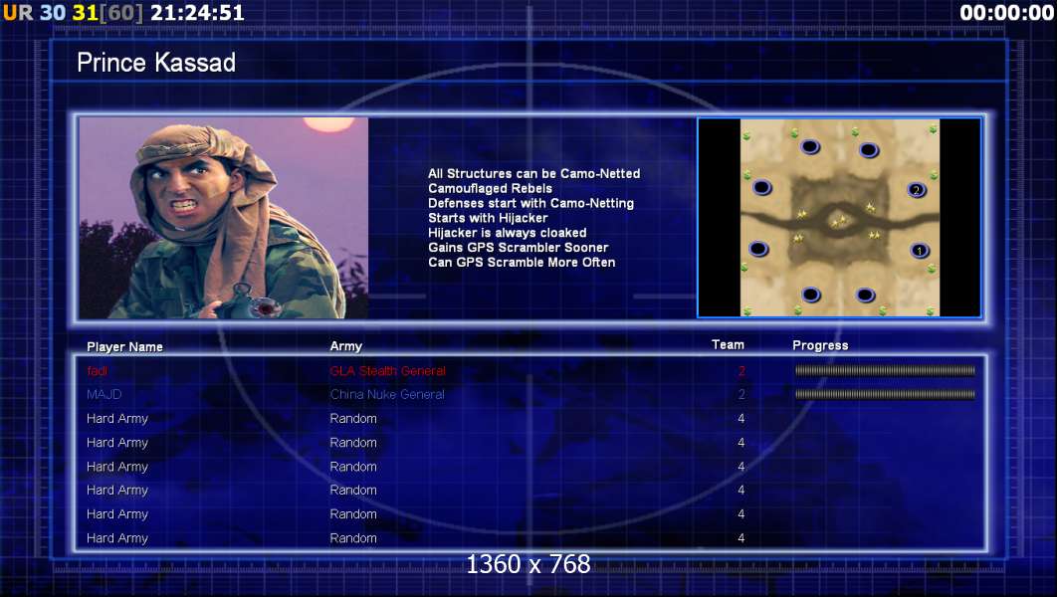Click the Prince Kassad portrait image
The height and width of the screenshot is (597, 1057).
coord(224,218)
